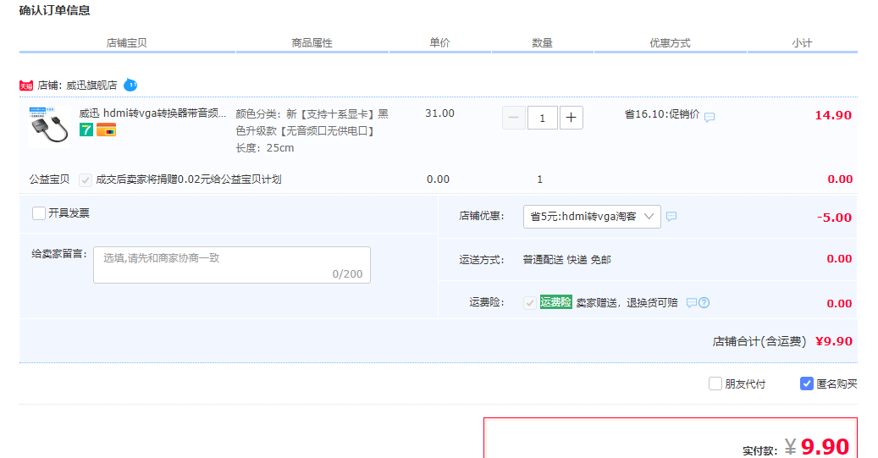Click the 确认订单信息 heading
This screenshot has height=458, width=878.
[54, 11]
